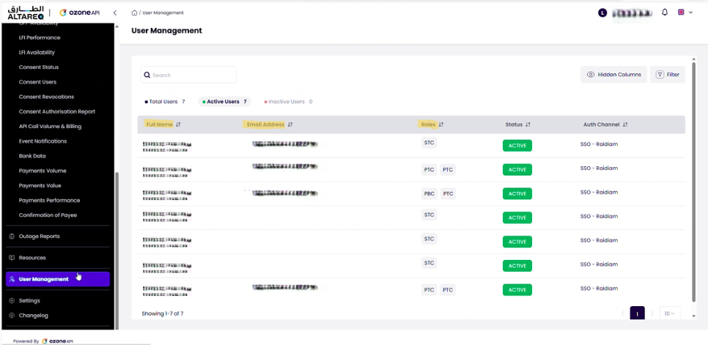
Task: Go to page 1 in pagination
Action: point(637,314)
